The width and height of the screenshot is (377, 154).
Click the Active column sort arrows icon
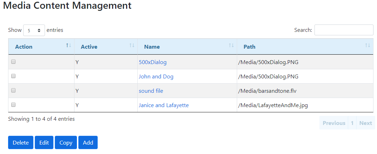(132, 46)
